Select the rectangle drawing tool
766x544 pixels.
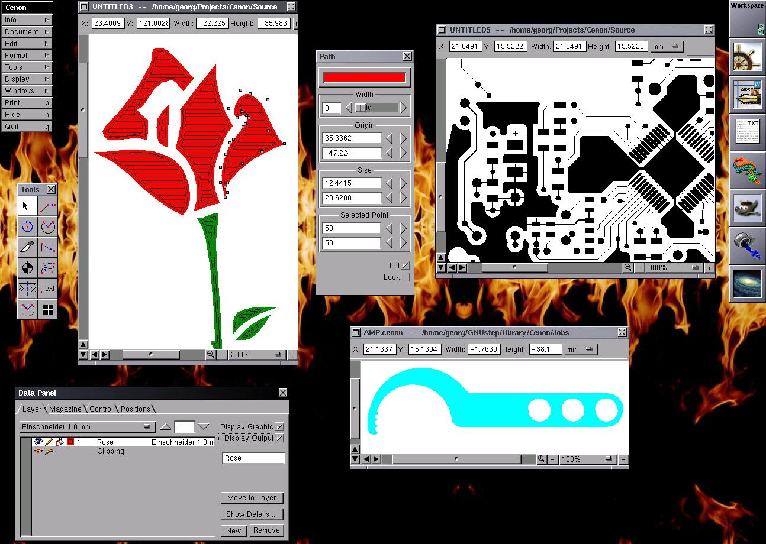click(48, 247)
